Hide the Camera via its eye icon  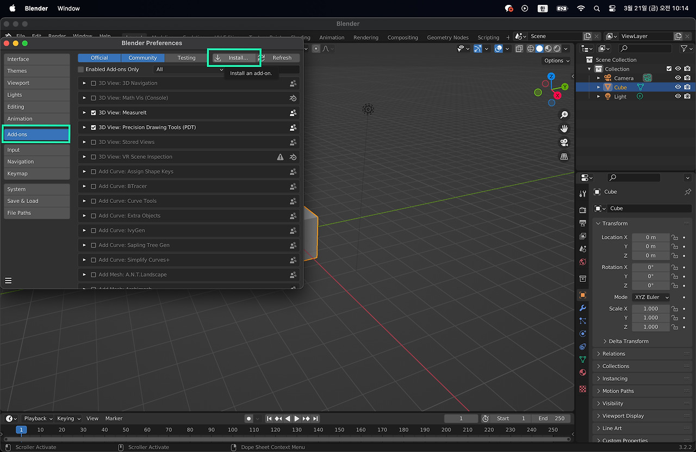click(x=678, y=78)
